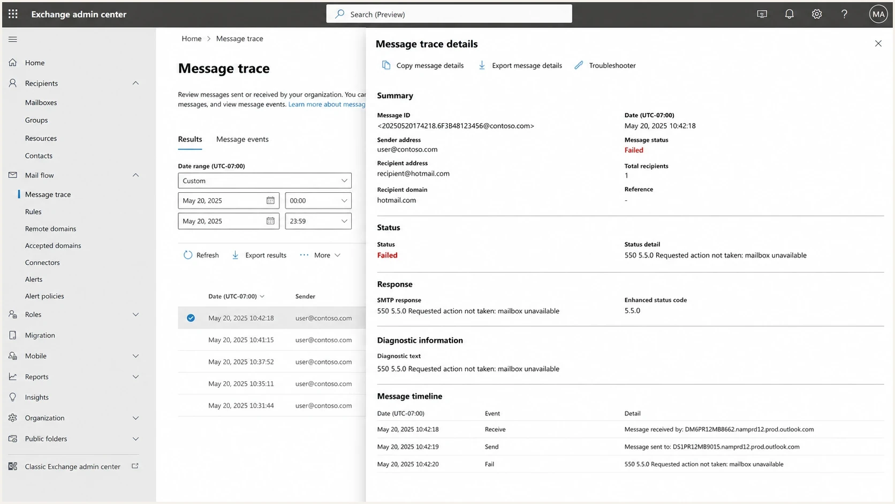Uncheck the selected 10:42:18 message row

click(x=191, y=318)
